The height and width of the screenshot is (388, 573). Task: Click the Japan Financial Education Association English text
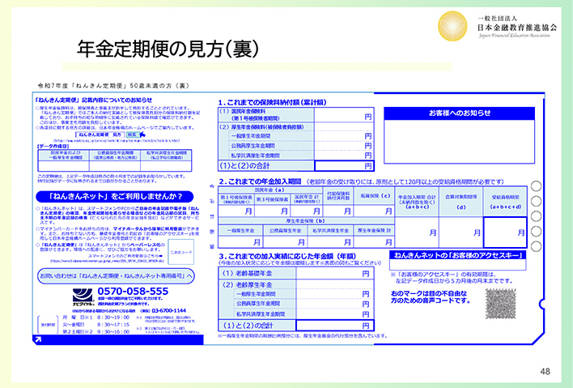[514, 36]
